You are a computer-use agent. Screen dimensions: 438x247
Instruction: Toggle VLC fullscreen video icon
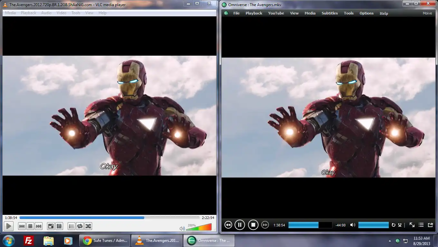51,226
